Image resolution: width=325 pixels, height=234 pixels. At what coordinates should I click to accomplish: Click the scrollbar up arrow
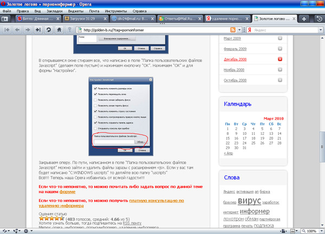point(322,38)
